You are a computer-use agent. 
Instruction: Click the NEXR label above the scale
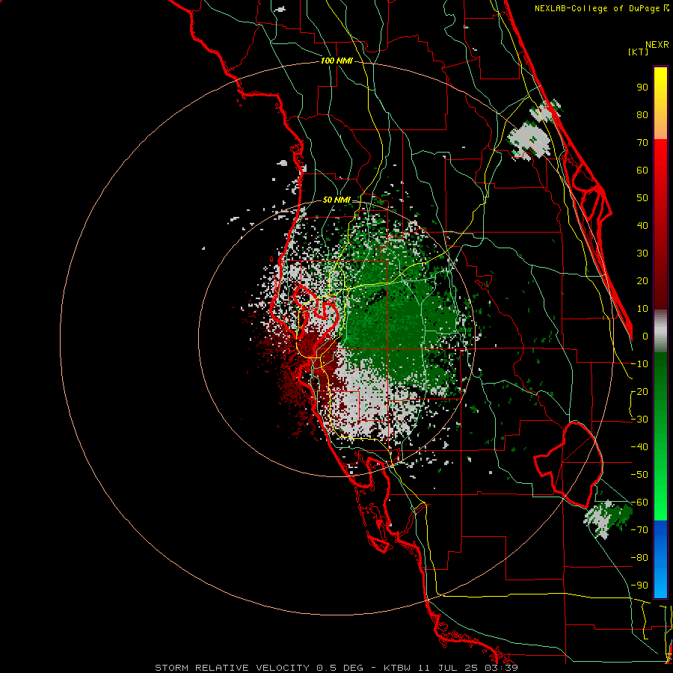pyautogui.click(x=657, y=45)
